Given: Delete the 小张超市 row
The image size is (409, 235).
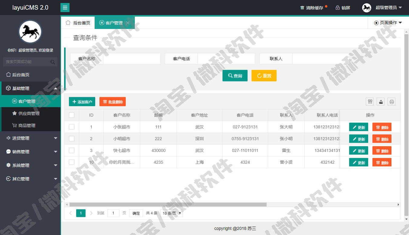Looking at the screenshot, I should [382, 127].
